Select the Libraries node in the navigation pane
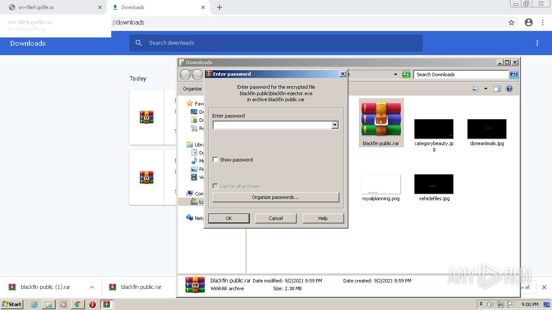Image resolution: width=552 pixels, height=310 pixels. 190,145
